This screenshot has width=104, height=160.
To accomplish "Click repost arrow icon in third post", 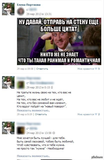I will coord(27,128).
